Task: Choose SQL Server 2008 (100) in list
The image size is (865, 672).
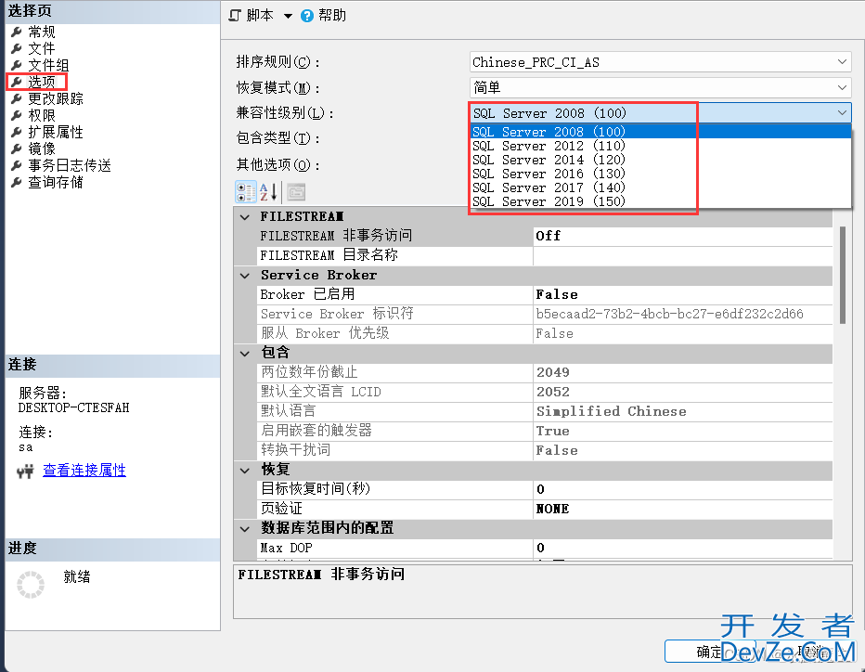Action: click(661, 132)
